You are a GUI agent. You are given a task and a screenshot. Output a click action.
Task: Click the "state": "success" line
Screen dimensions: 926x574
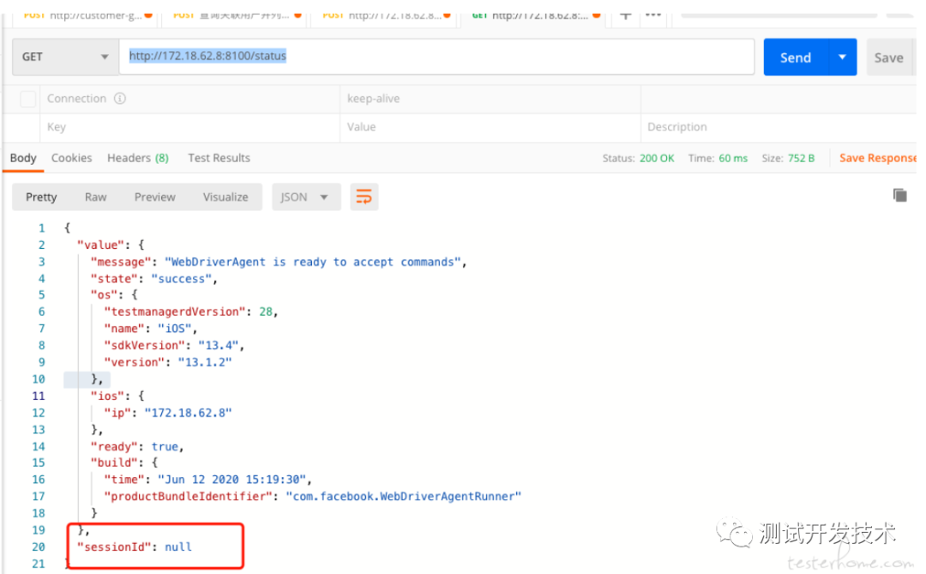pyautogui.click(x=153, y=279)
